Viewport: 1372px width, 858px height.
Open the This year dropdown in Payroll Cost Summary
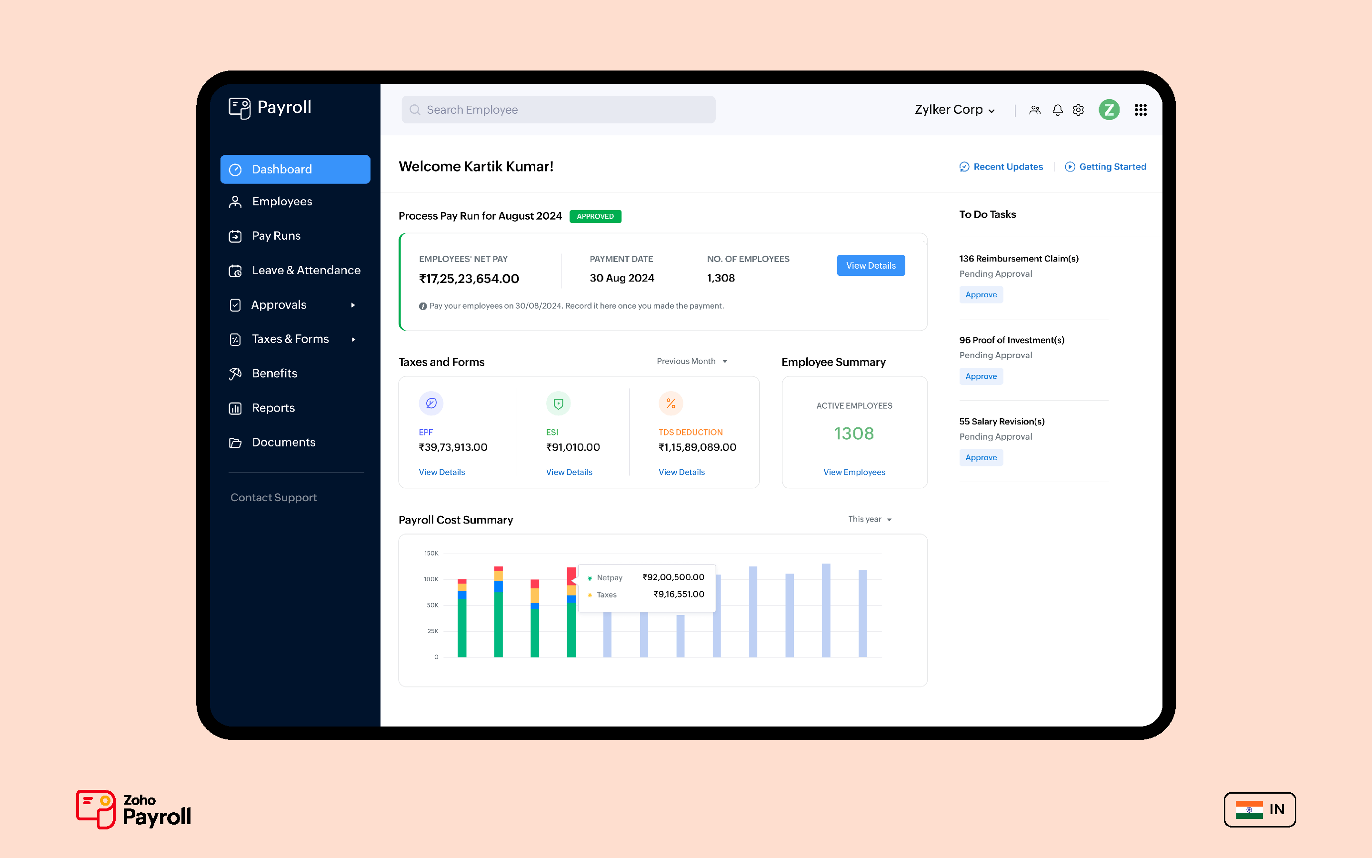(x=869, y=519)
